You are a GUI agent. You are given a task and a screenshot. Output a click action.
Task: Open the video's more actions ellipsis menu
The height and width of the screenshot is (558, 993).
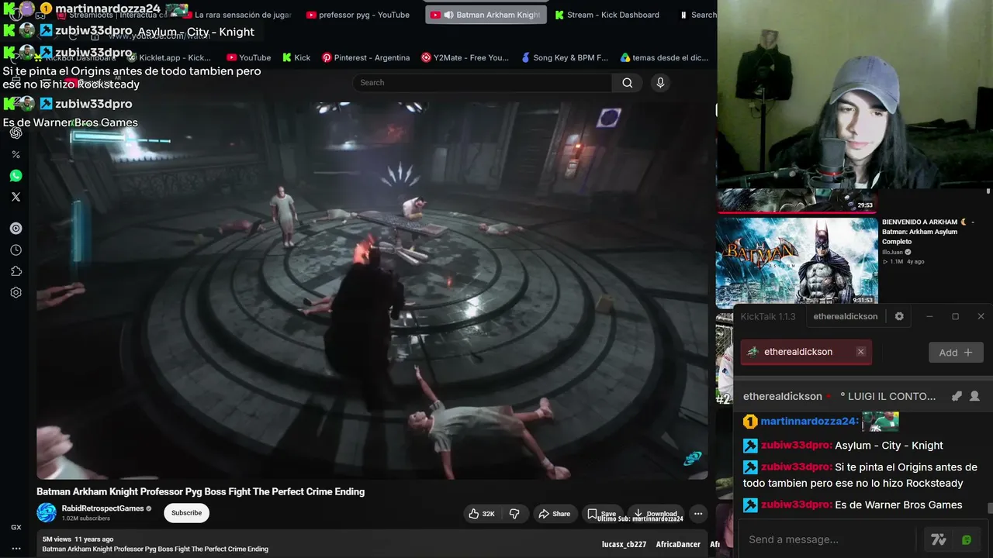point(698,514)
